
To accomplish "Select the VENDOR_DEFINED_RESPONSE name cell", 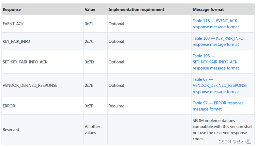I will pyautogui.click(x=30, y=85).
